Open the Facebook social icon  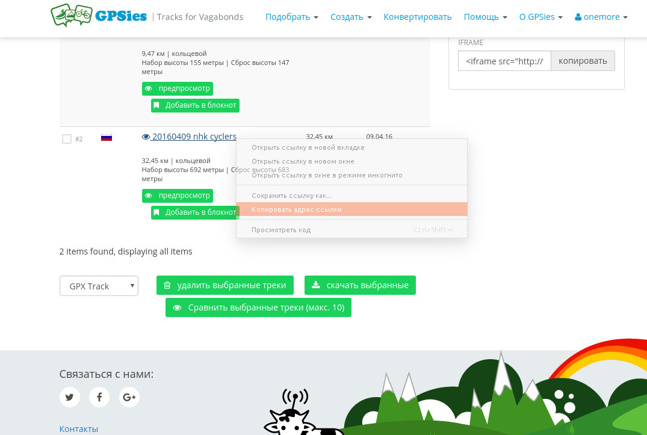(99, 397)
